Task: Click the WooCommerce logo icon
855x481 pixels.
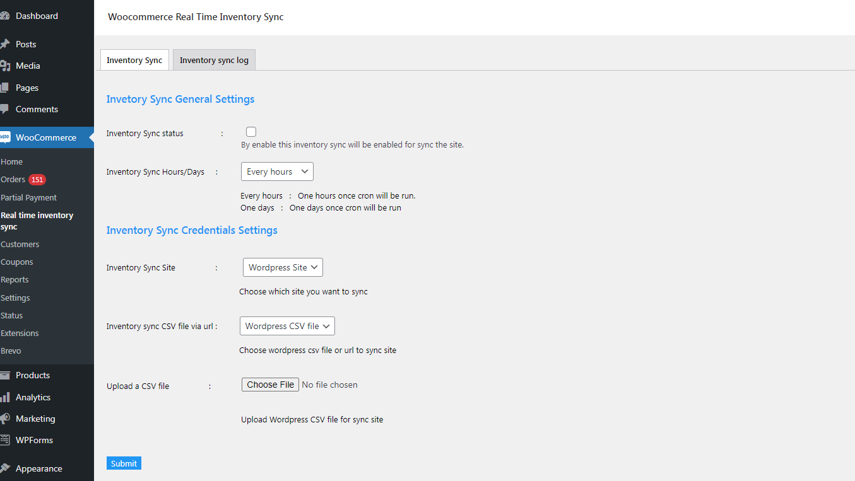Action: tap(5, 137)
